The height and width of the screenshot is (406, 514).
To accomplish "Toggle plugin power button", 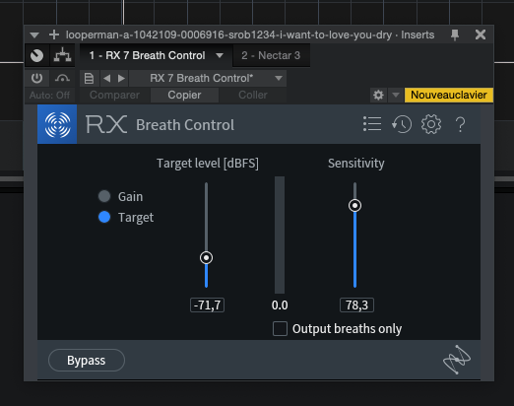I will click(36, 78).
